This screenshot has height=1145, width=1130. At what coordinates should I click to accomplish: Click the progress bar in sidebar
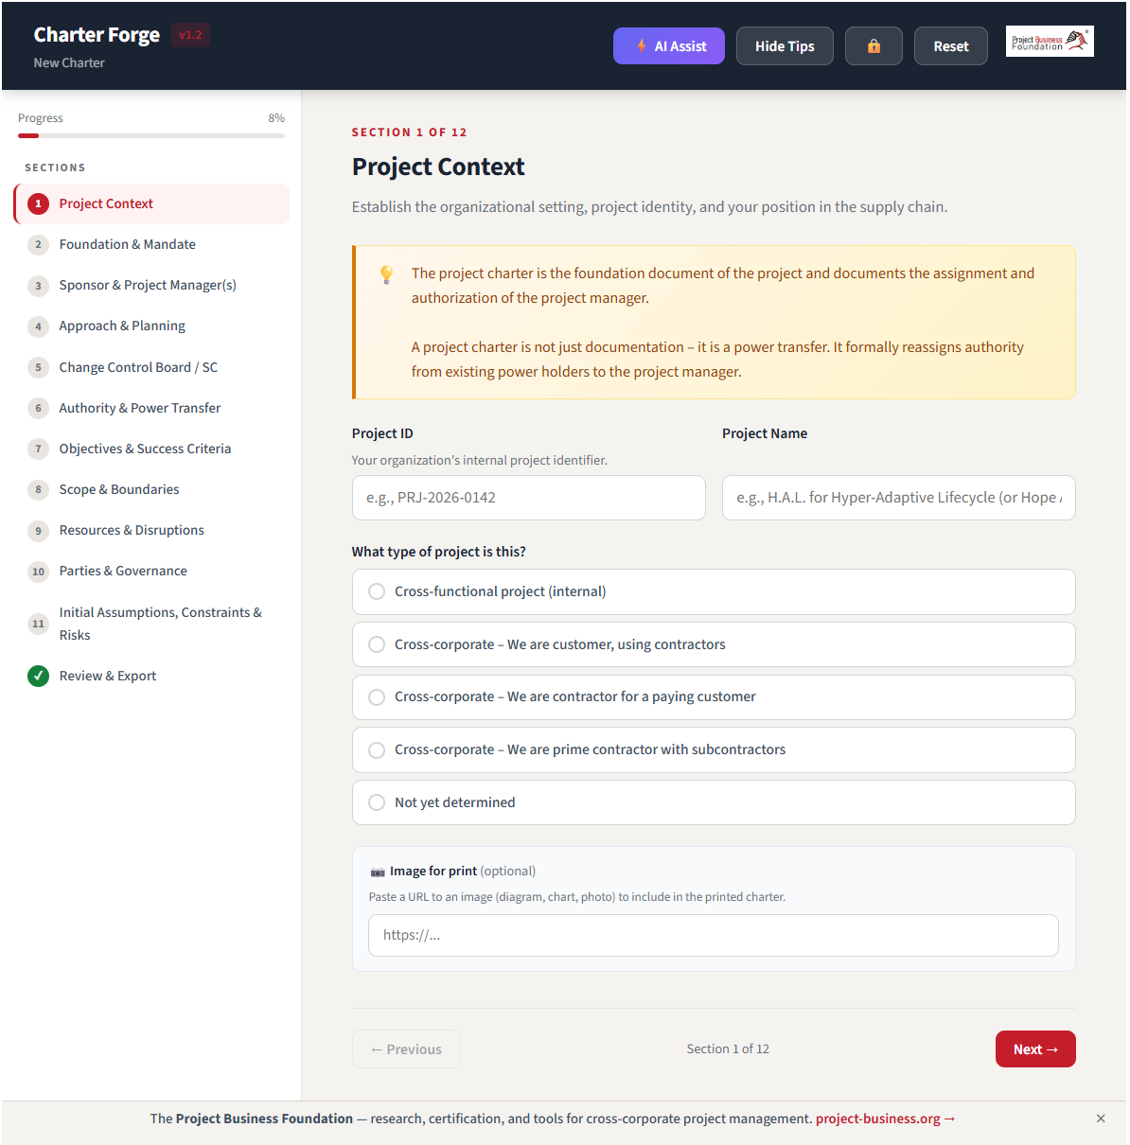point(151,135)
